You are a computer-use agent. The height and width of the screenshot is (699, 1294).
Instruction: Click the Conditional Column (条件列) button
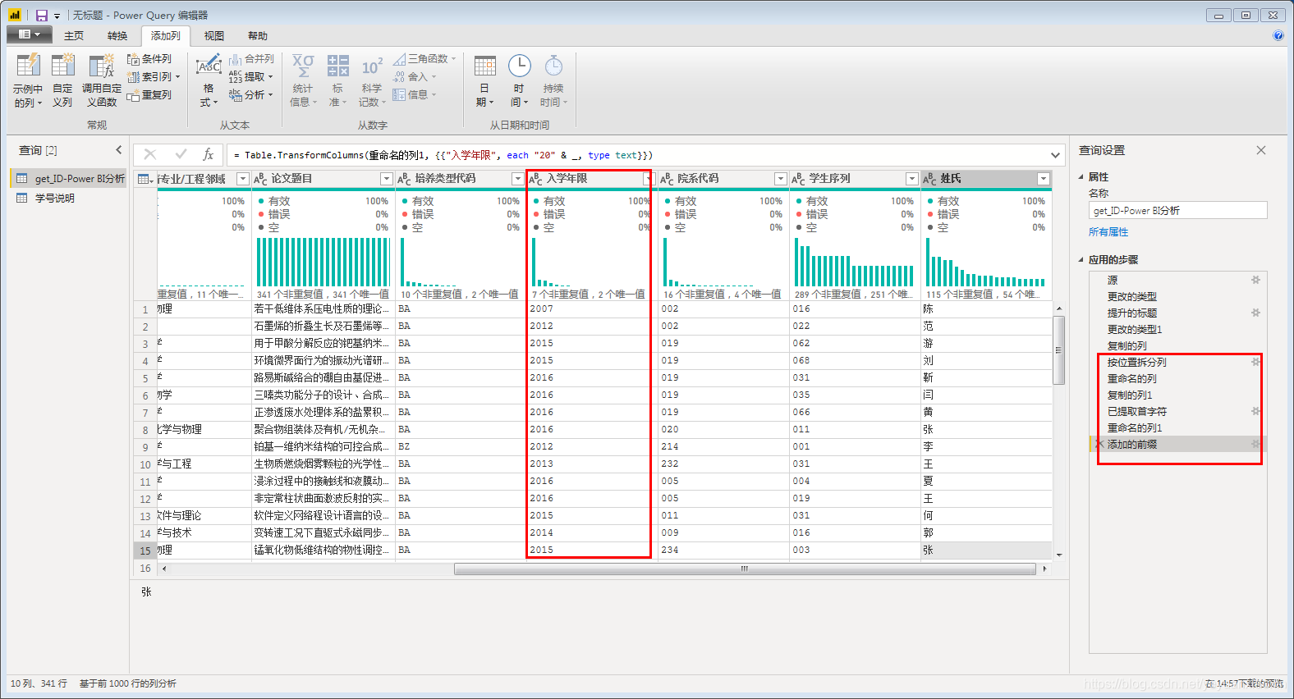(149, 59)
